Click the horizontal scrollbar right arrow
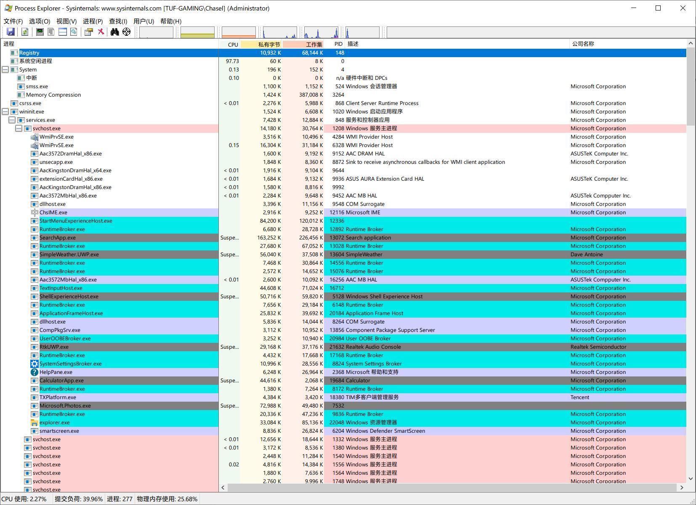Screen dimensions: 696x505 682,487
